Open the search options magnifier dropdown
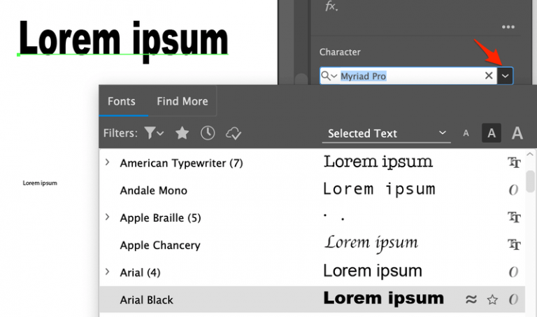The image size is (537, 317). tap(329, 76)
